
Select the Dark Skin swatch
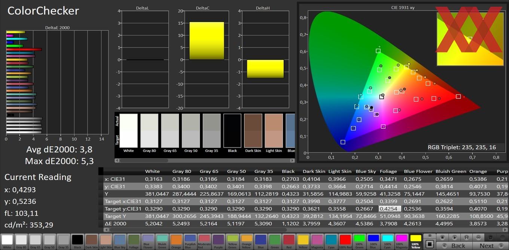92,241
